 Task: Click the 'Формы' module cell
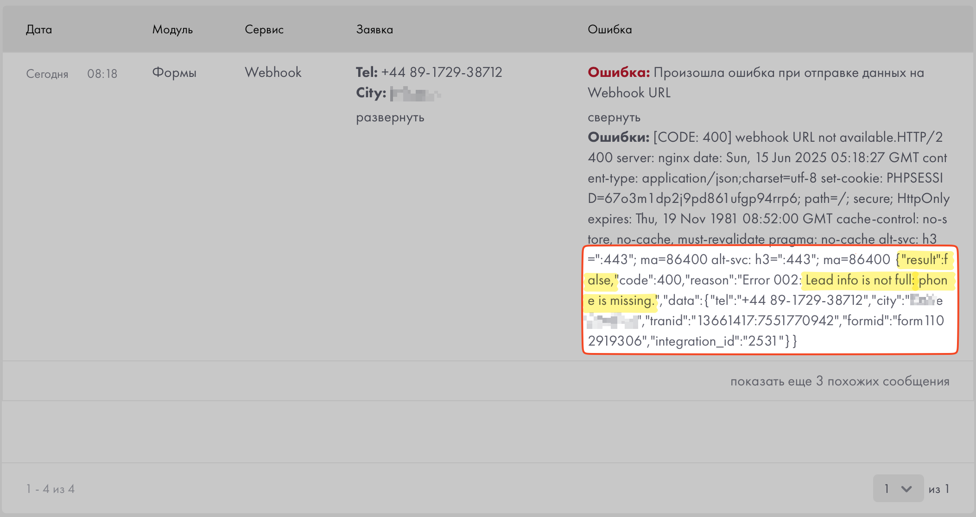click(174, 73)
